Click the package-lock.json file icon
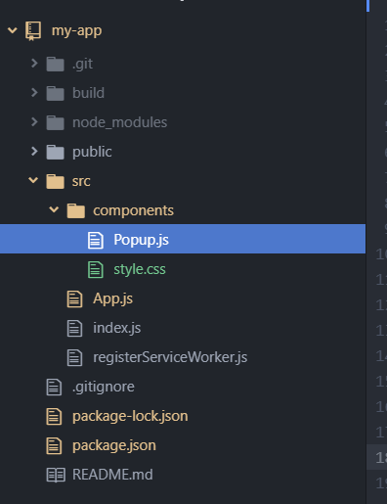The image size is (387, 504). coord(54,416)
